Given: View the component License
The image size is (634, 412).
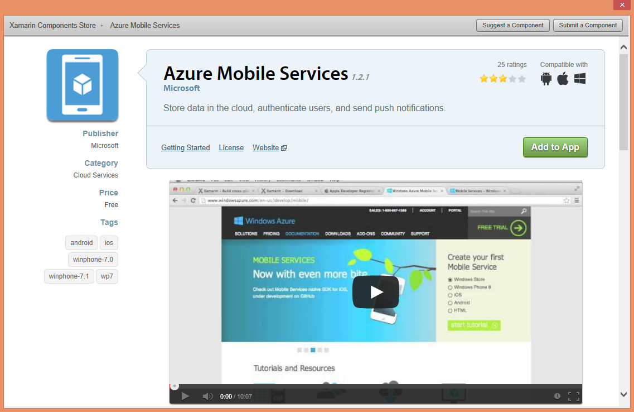Looking at the screenshot, I should point(231,147).
